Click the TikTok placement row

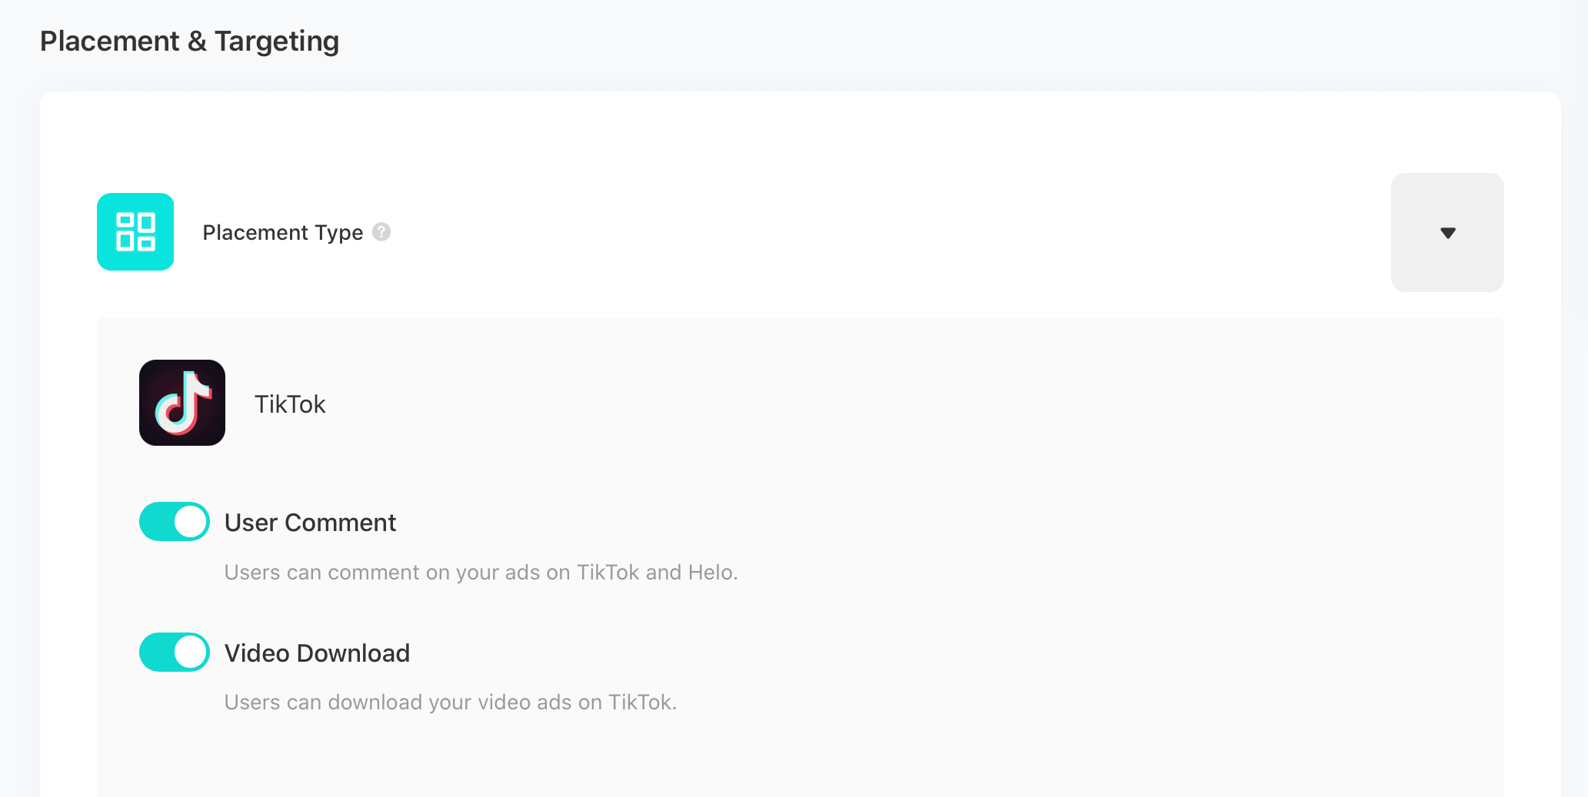pos(800,403)
